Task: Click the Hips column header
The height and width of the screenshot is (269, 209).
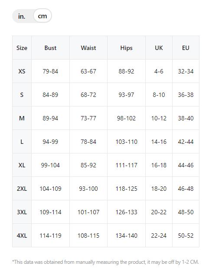Action: click(126, 48)
